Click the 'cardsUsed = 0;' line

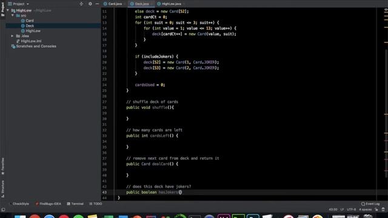(150, 85)
